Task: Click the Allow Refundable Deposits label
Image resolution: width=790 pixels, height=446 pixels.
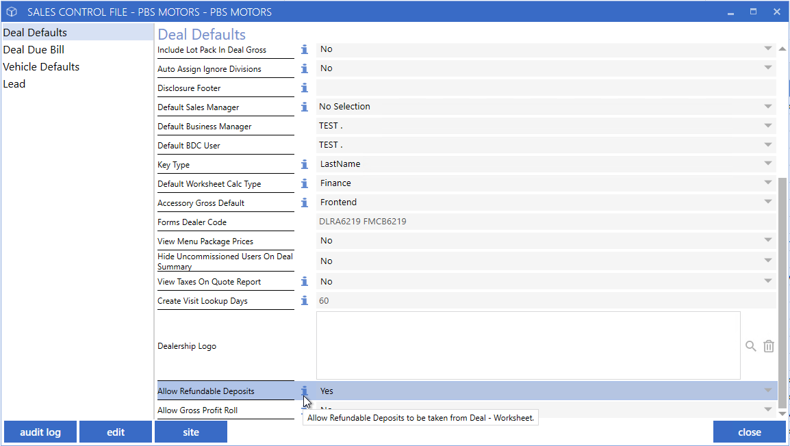Action: coord(205,391)
